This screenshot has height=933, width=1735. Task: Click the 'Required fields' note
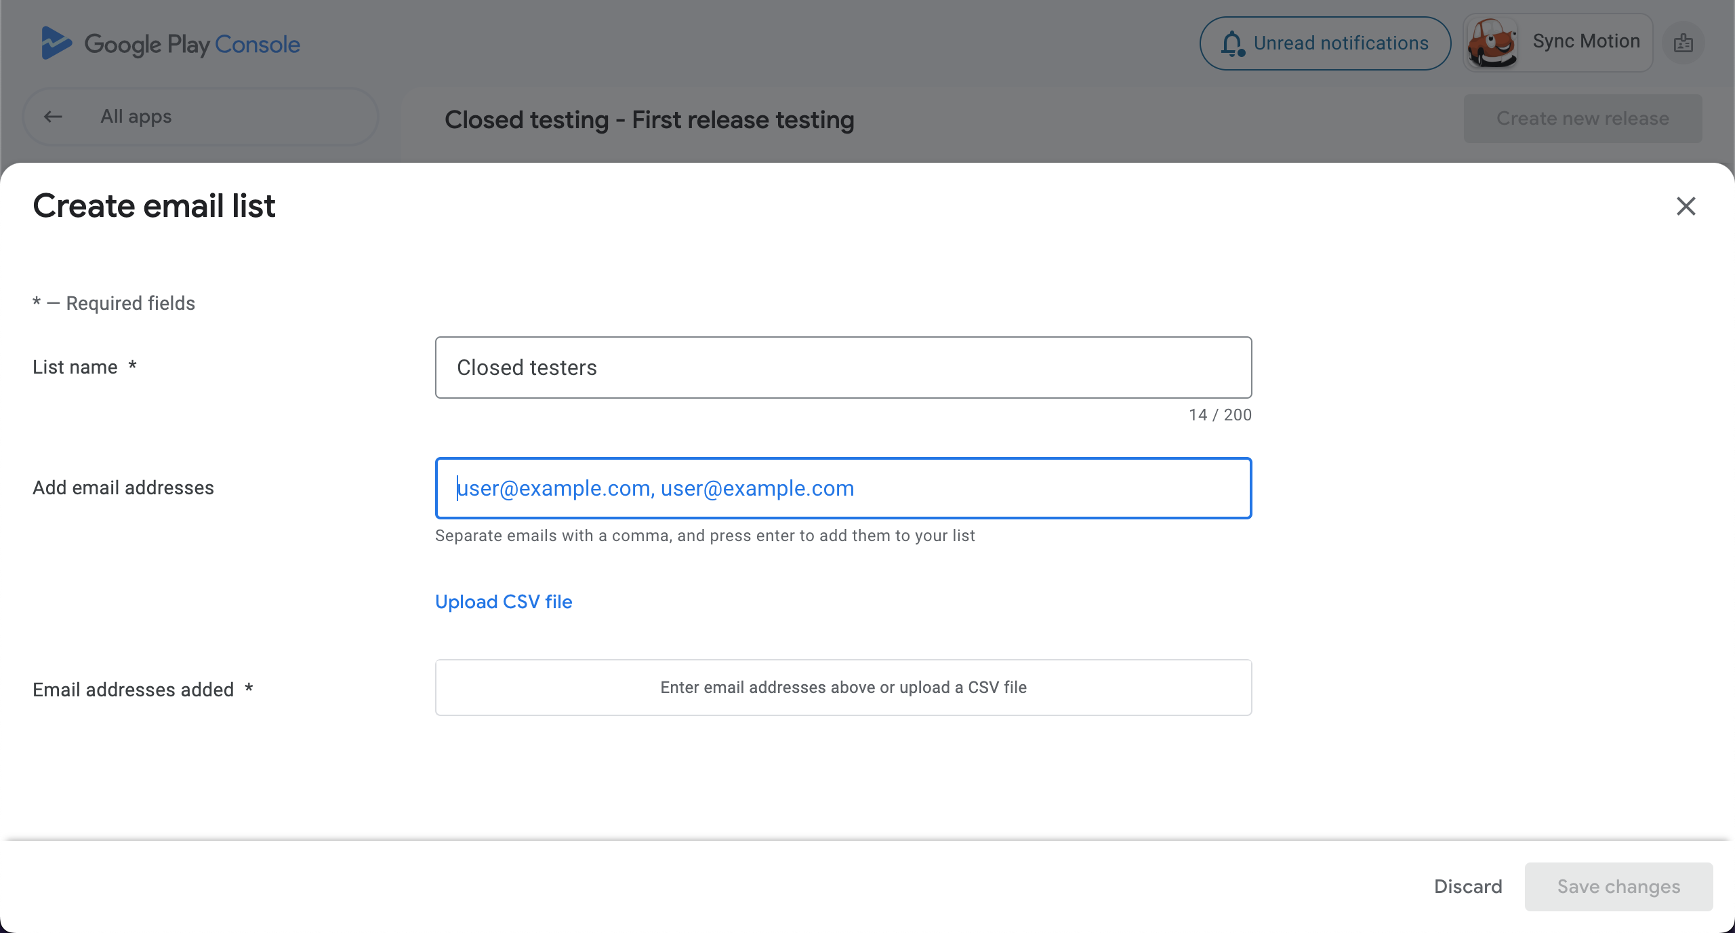click(114, 303)
